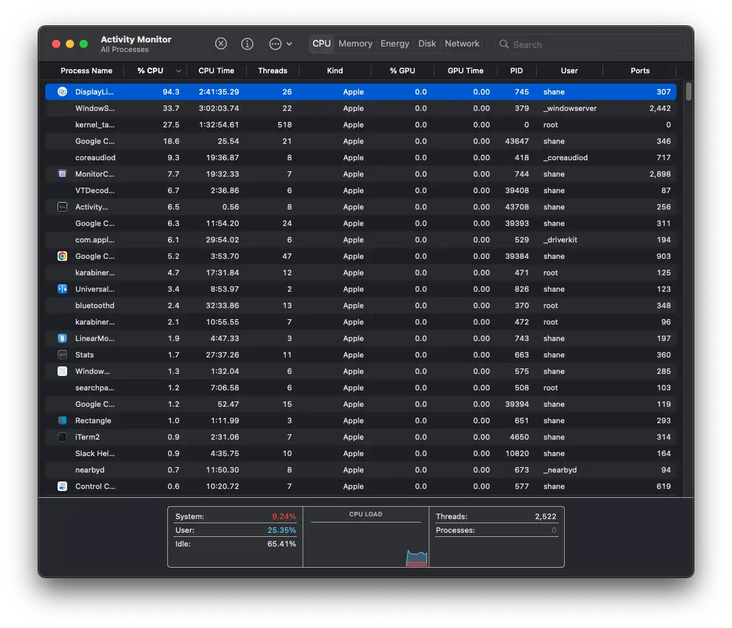Click the iTerm2 app icon
The height and width of the screenshot is (628, 732).
pyautogui.click(x=62, y=437)
